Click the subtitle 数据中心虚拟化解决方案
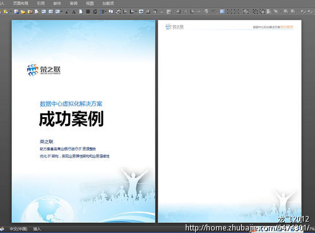 [x=71, y=104]
